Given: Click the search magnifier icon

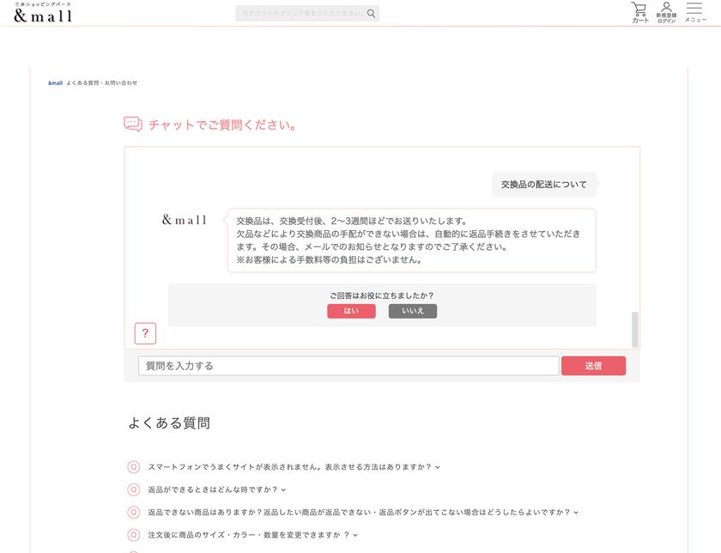Looking at the screenshot, I should click(x=371, y=14).
